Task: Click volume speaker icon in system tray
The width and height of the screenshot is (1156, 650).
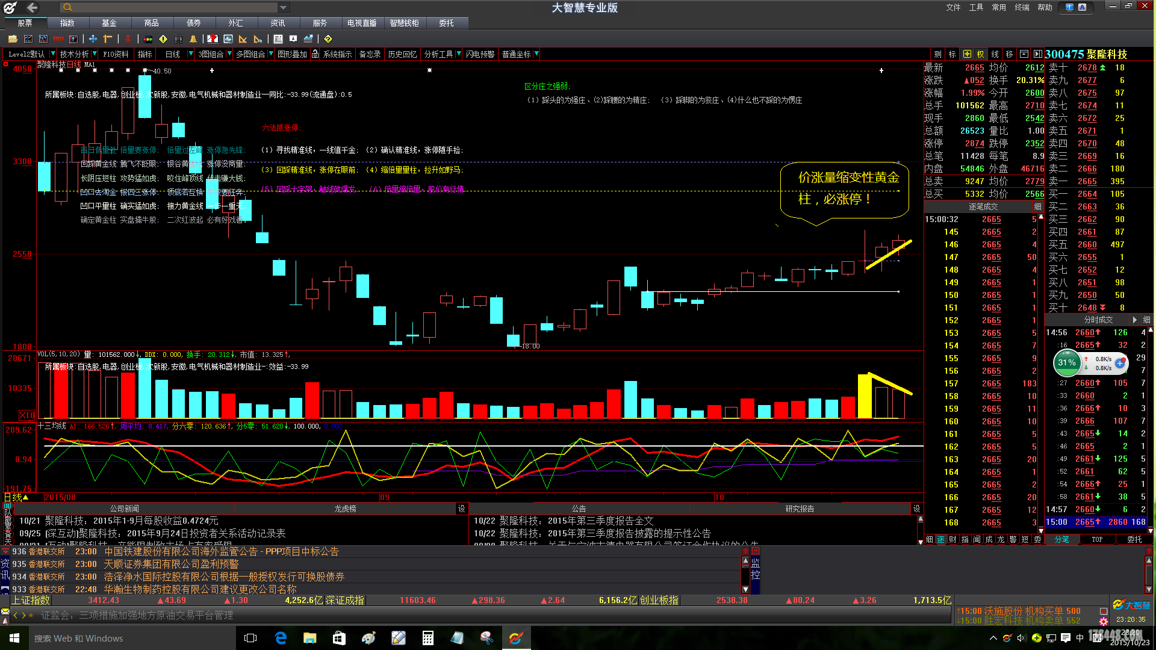Action: (1022, 638)
